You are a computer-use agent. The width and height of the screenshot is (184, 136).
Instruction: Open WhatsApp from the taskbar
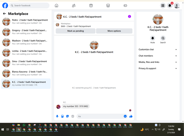pos(24,125)
